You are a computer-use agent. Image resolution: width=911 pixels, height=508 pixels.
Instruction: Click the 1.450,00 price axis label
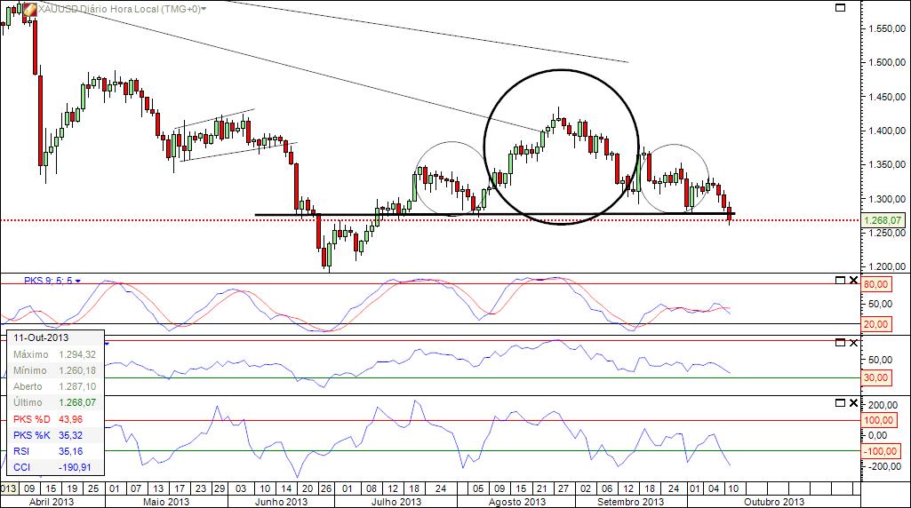click(887, 97)
